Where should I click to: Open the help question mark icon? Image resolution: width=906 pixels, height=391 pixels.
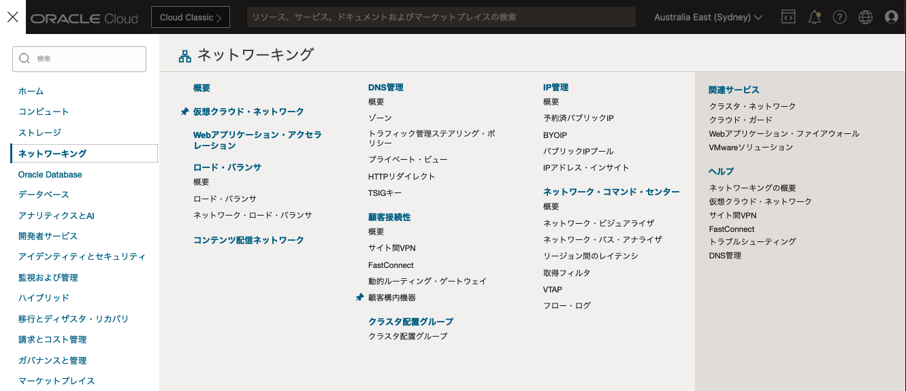[x=840, y=17]
